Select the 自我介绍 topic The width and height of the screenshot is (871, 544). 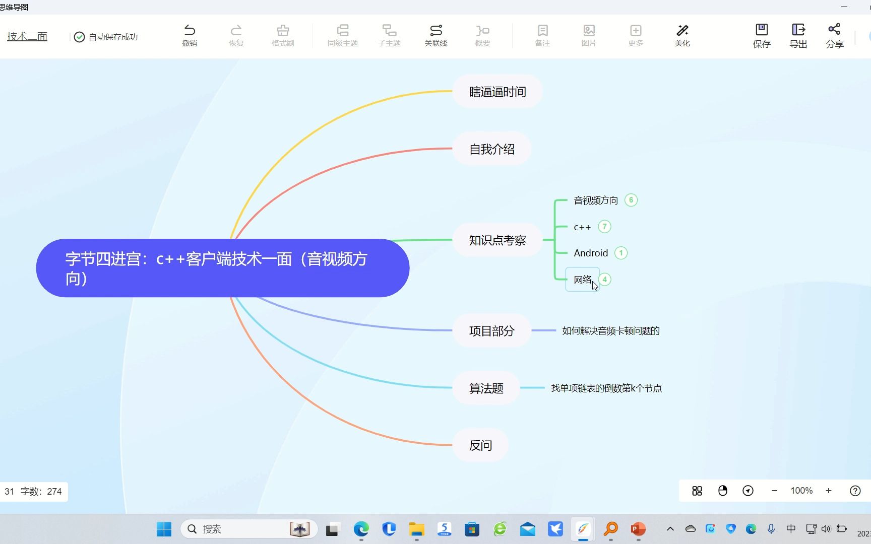click(x=492, y=149)
